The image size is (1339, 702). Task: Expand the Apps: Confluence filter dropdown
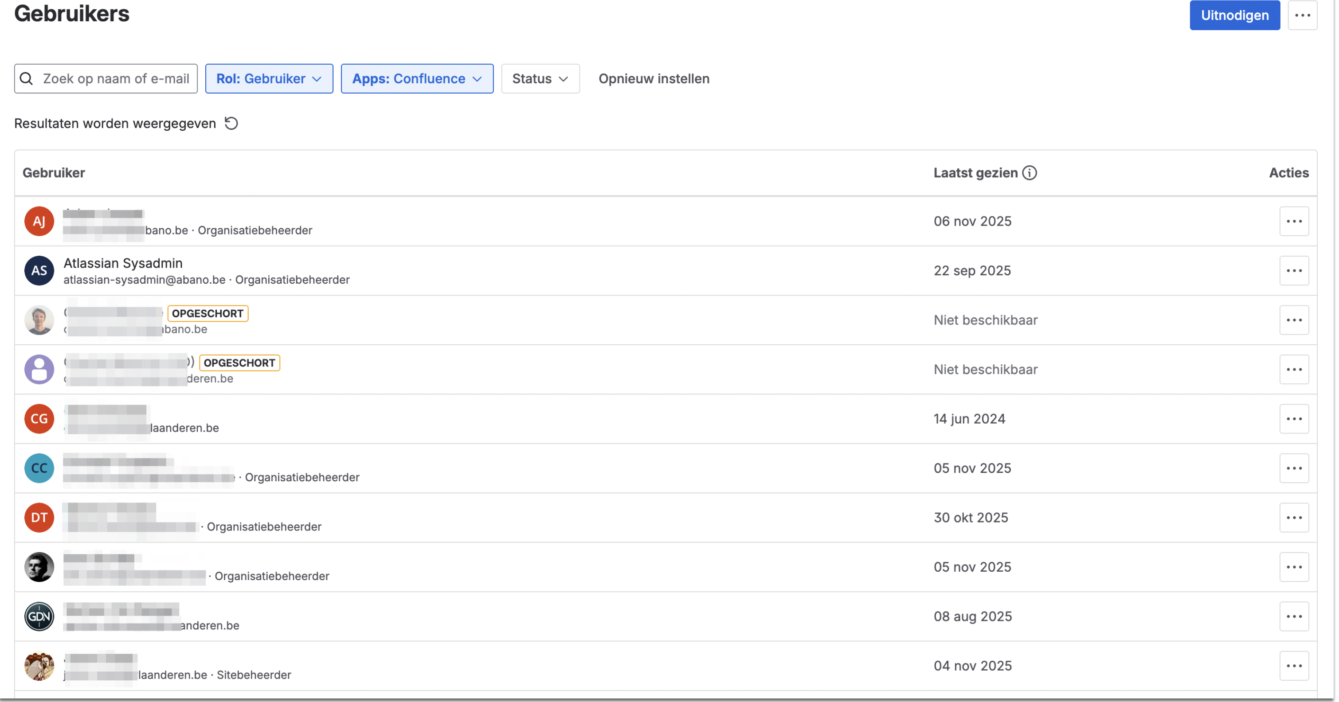417,78
